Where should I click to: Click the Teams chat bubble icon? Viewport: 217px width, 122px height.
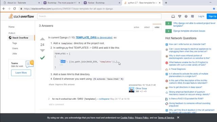click(x=29, y=64)
